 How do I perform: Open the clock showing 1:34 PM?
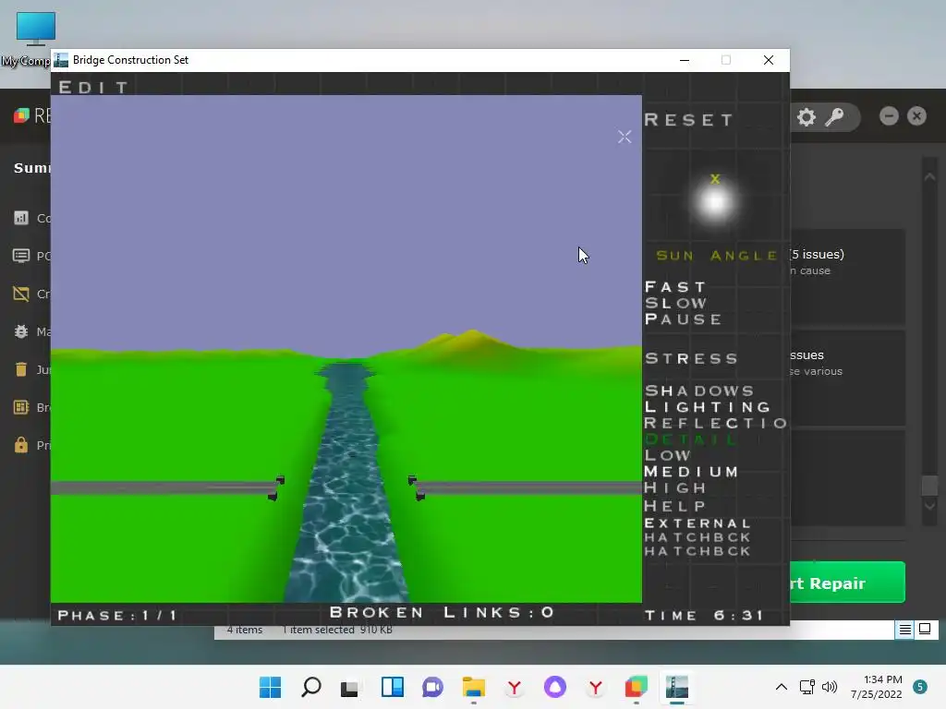click(x=877, y=687)
